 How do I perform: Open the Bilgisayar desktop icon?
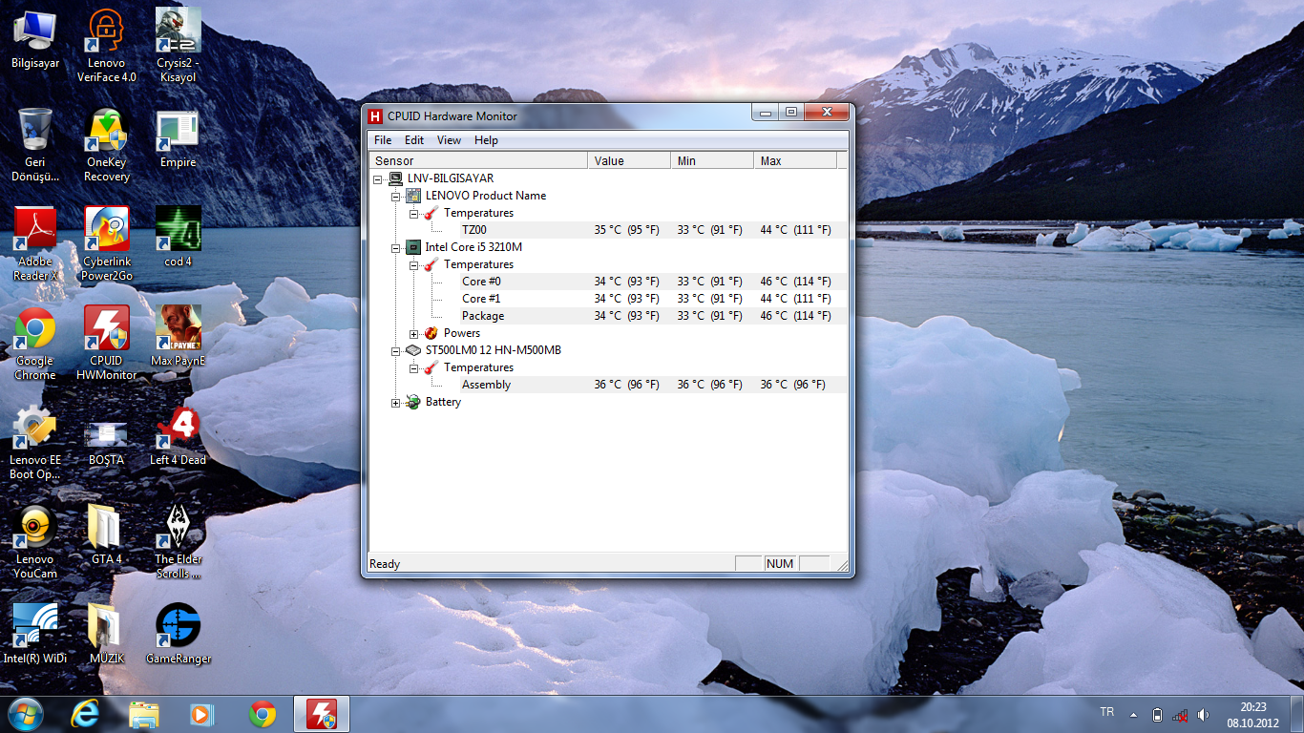(x=35, y=40)
